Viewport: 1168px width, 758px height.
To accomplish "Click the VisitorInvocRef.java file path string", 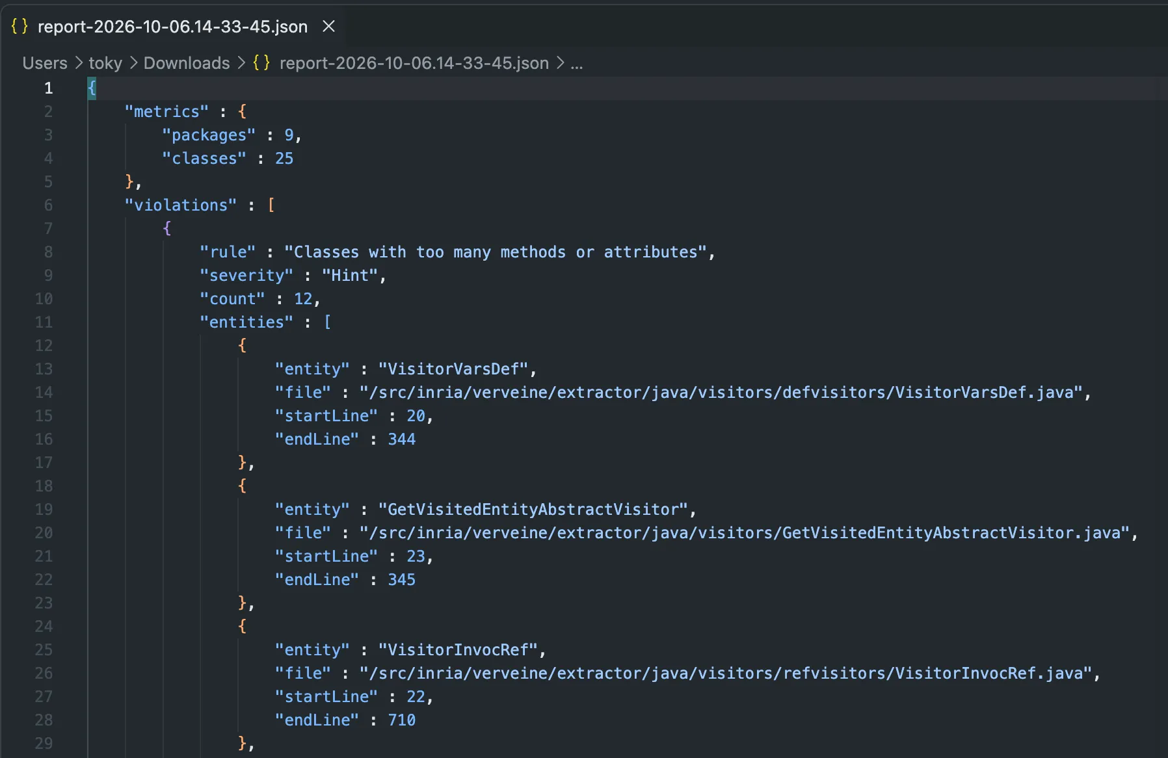I will 726,673.
